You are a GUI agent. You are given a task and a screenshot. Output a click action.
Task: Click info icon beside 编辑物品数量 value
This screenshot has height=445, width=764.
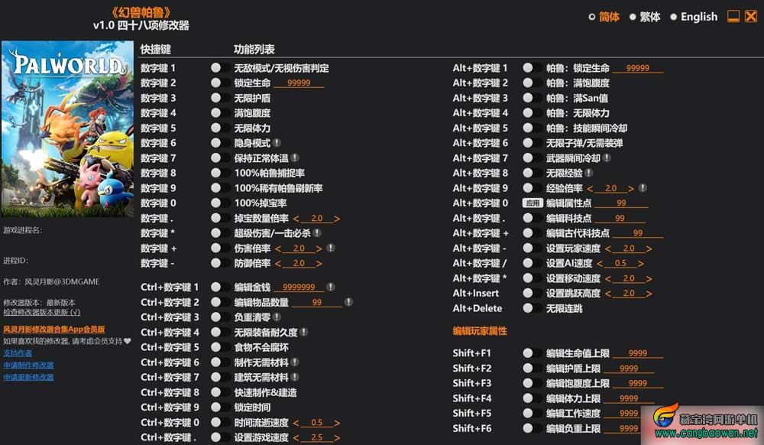pos(349,302)
